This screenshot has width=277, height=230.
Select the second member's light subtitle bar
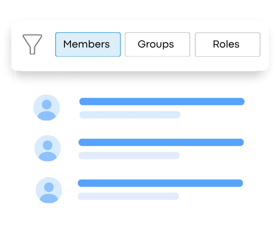click(x=129, y=155)
